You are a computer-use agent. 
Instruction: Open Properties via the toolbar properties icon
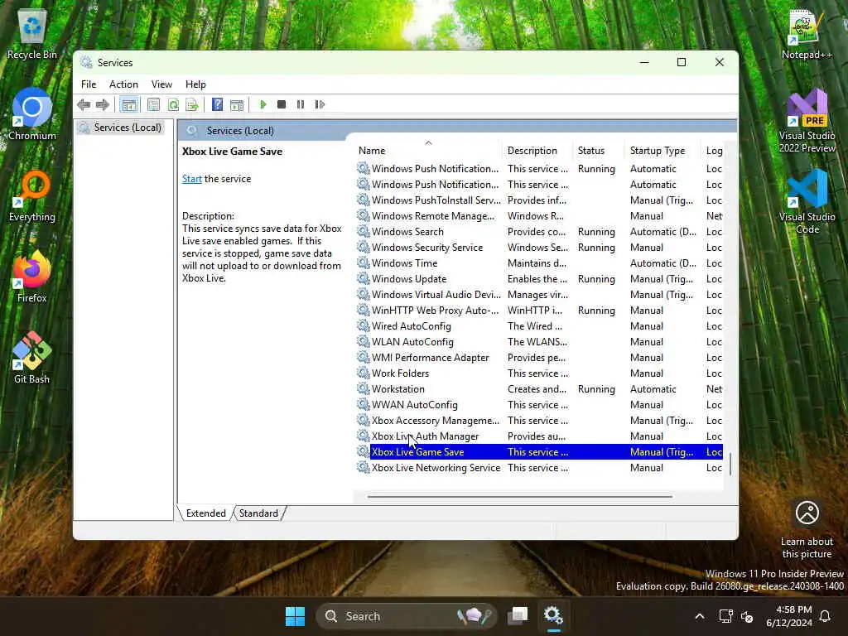point(153,104)
